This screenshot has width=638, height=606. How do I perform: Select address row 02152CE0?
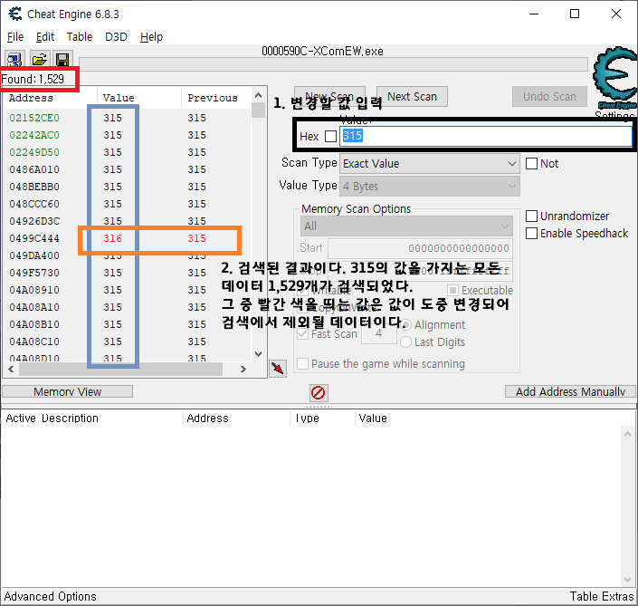coord(128,118)
